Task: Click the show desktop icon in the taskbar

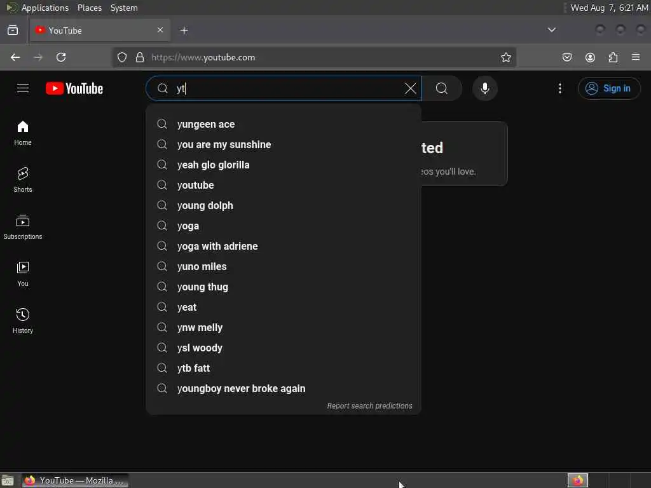Action: [x=8, y=480]
